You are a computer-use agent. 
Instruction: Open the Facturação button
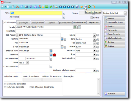(115, 30)
